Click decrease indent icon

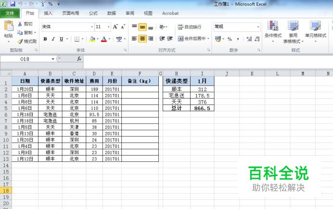(162, 39)
